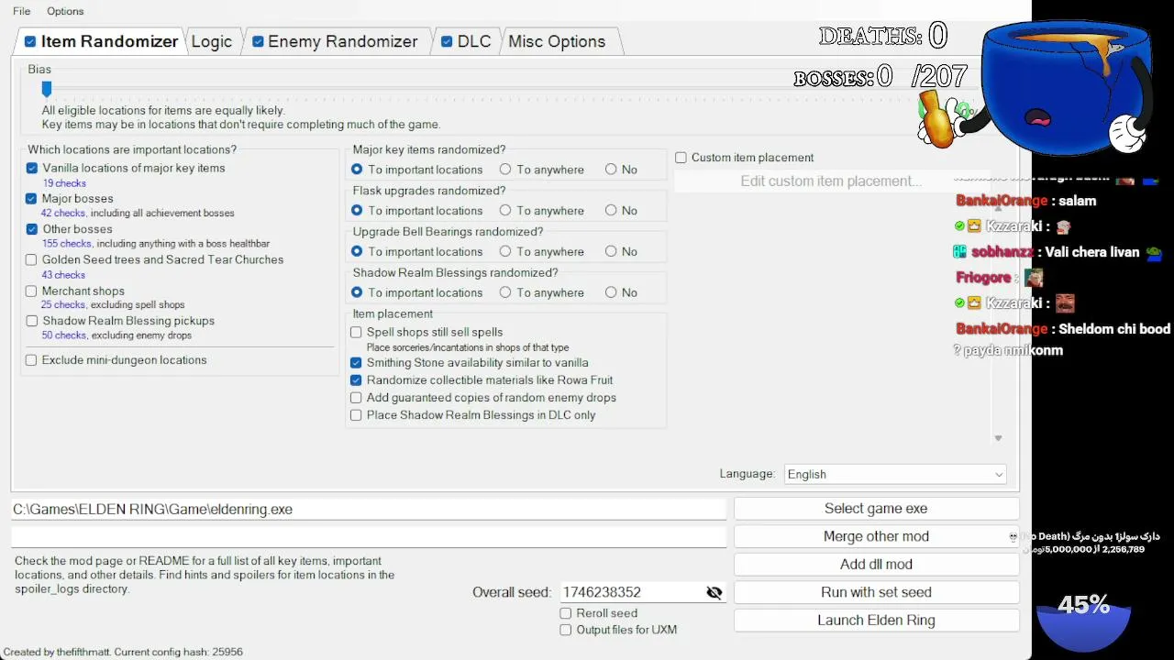Select 'To anywhere' for Shadow Realm Blessings
This screenshot has height=660, width=1174.
(x=505, y=292)
